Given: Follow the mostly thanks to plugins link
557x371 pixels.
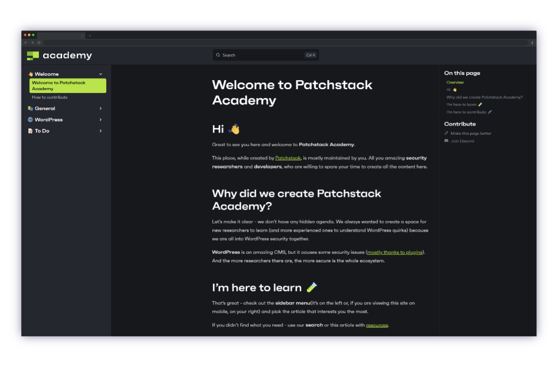Looking at the screenshot, I should coord(394,252).
